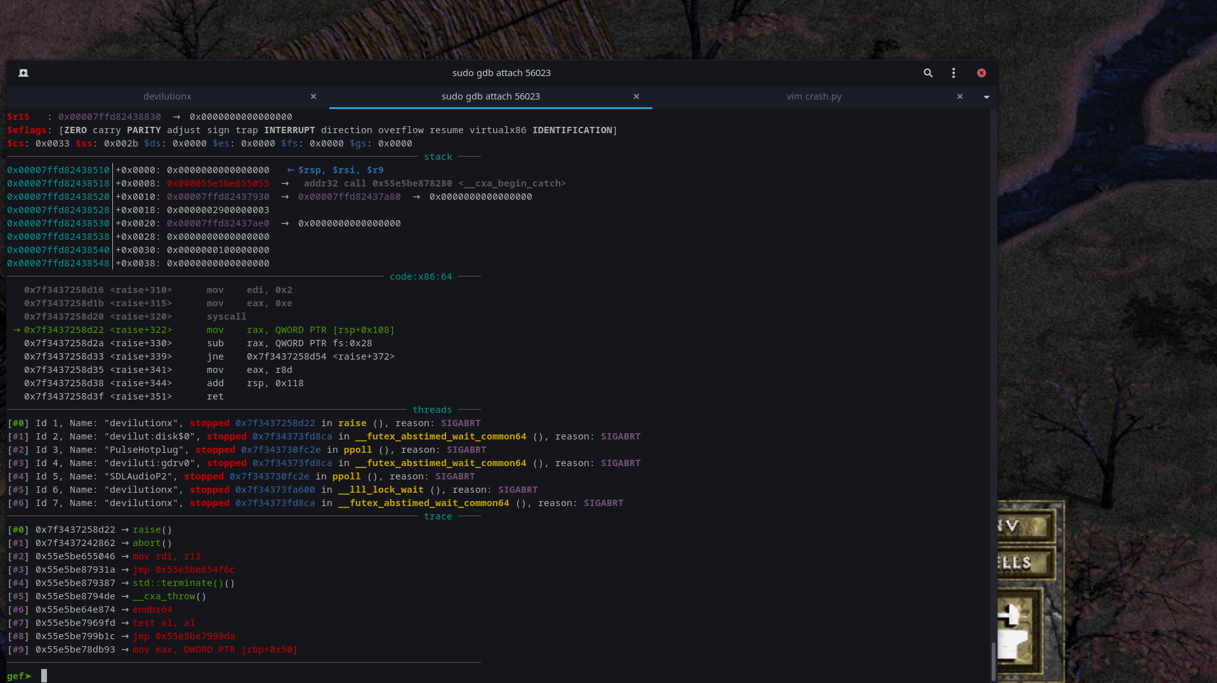1217x683 pixels.
Task: Click the current instruction line raise+322
Action: (x=204, y=330)
